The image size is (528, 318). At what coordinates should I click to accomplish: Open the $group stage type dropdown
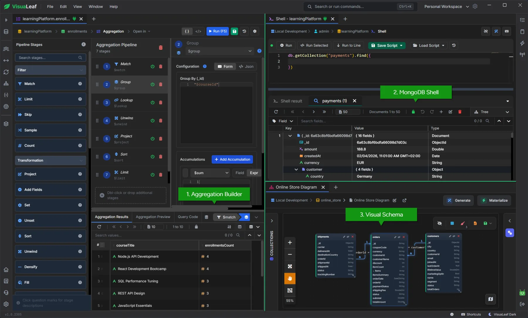click(220, 51)
